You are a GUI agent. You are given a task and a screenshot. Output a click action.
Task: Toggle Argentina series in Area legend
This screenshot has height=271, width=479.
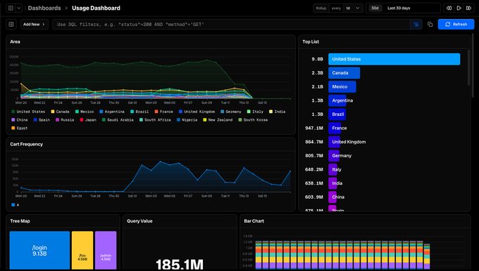coord(112,112)
